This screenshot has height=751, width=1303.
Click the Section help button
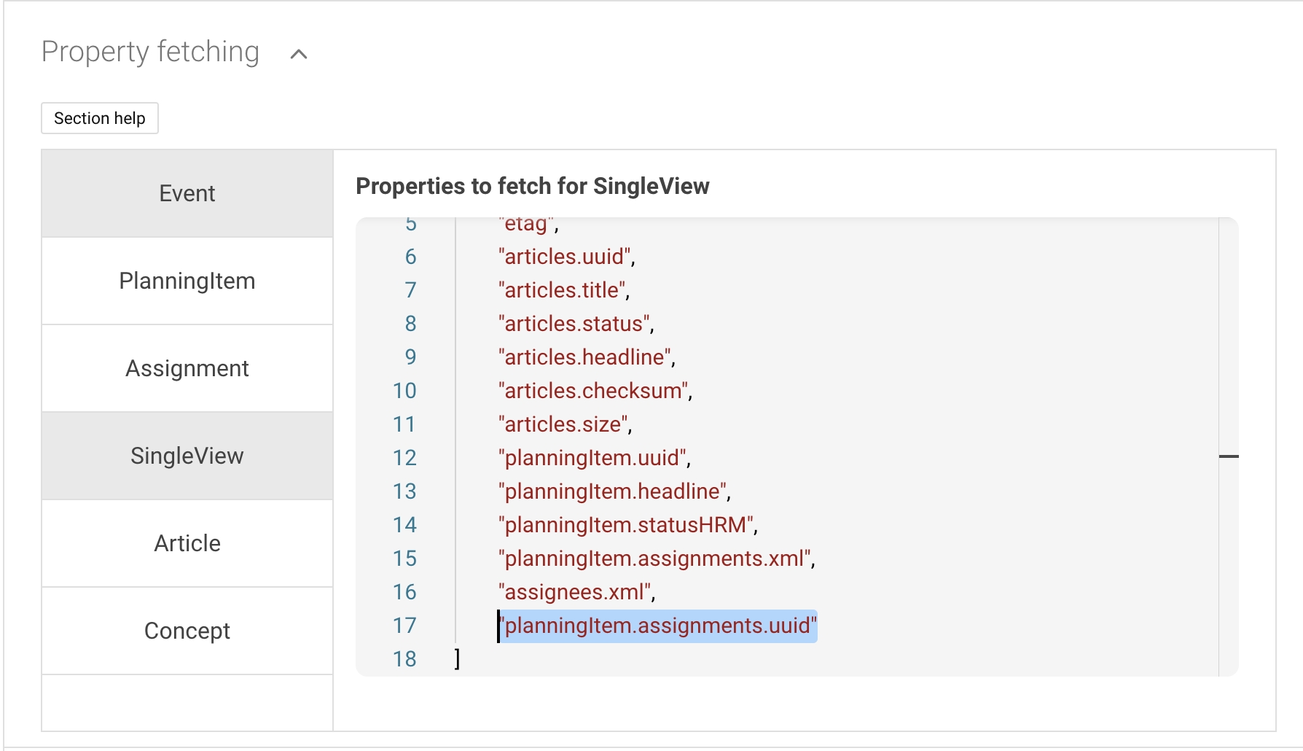tap(100, 118)
